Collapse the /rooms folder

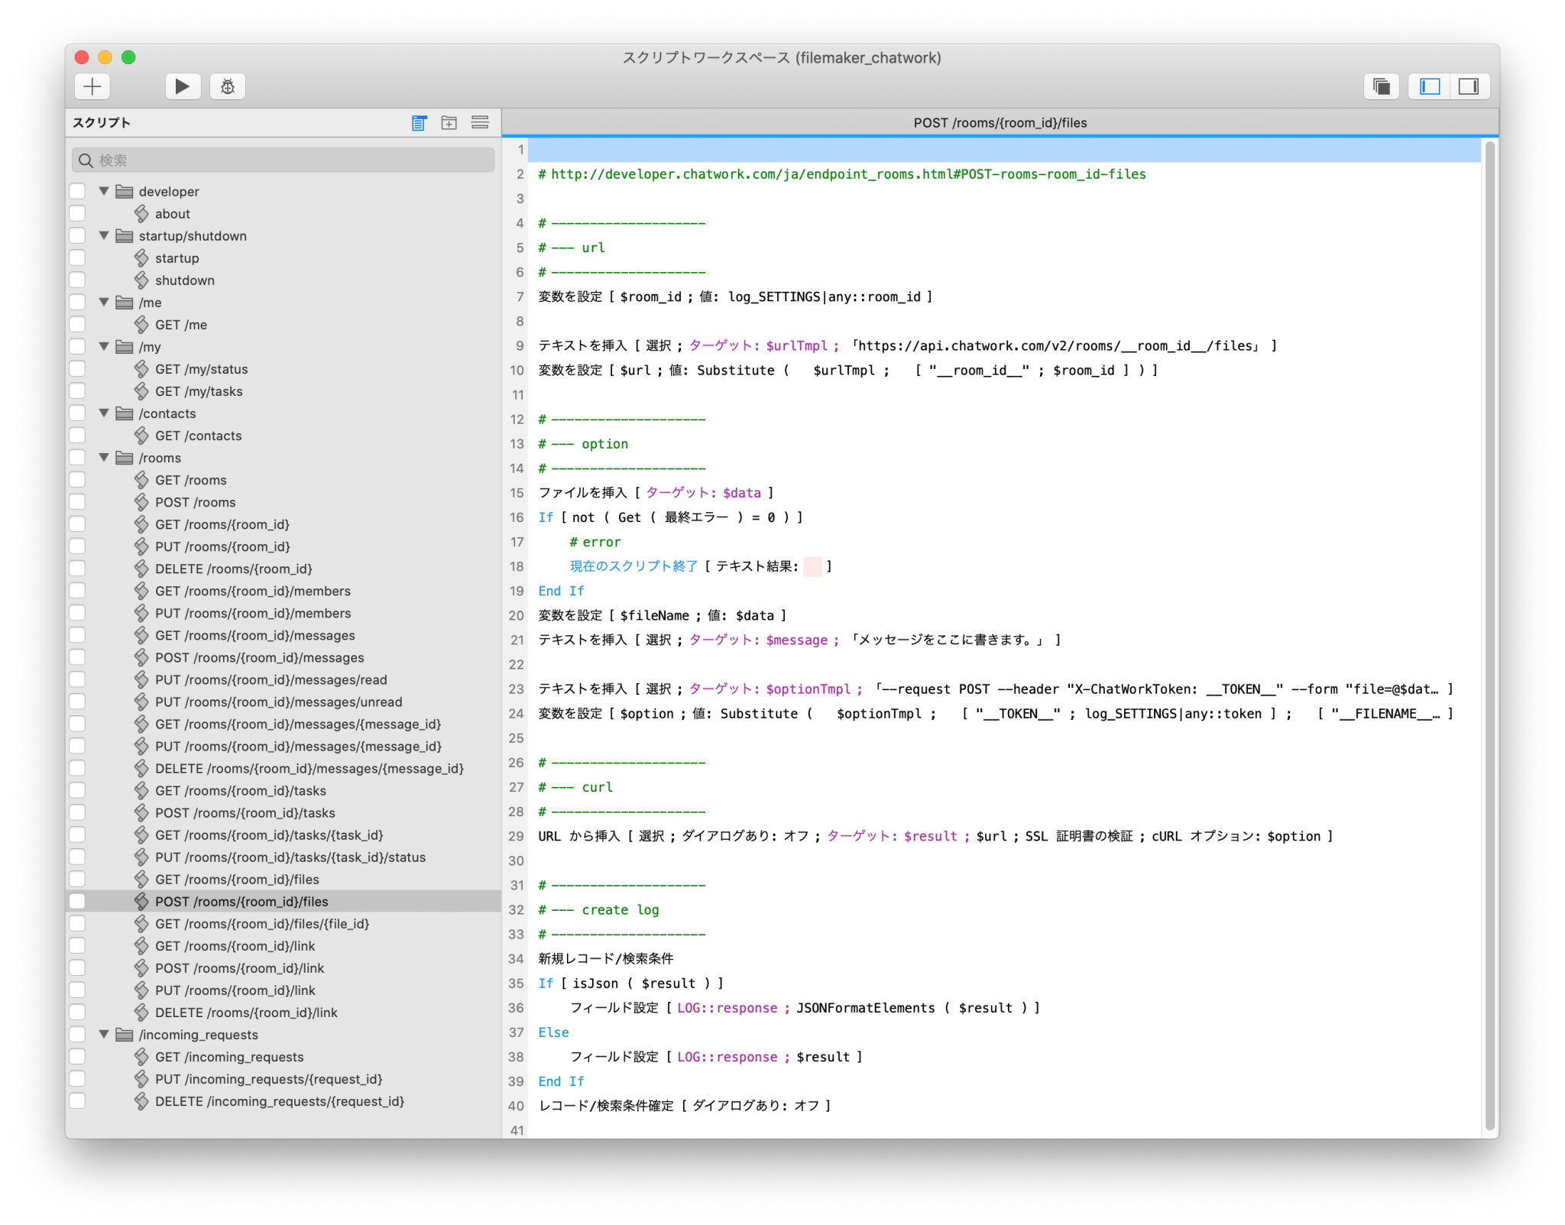(x=104, y=457)
